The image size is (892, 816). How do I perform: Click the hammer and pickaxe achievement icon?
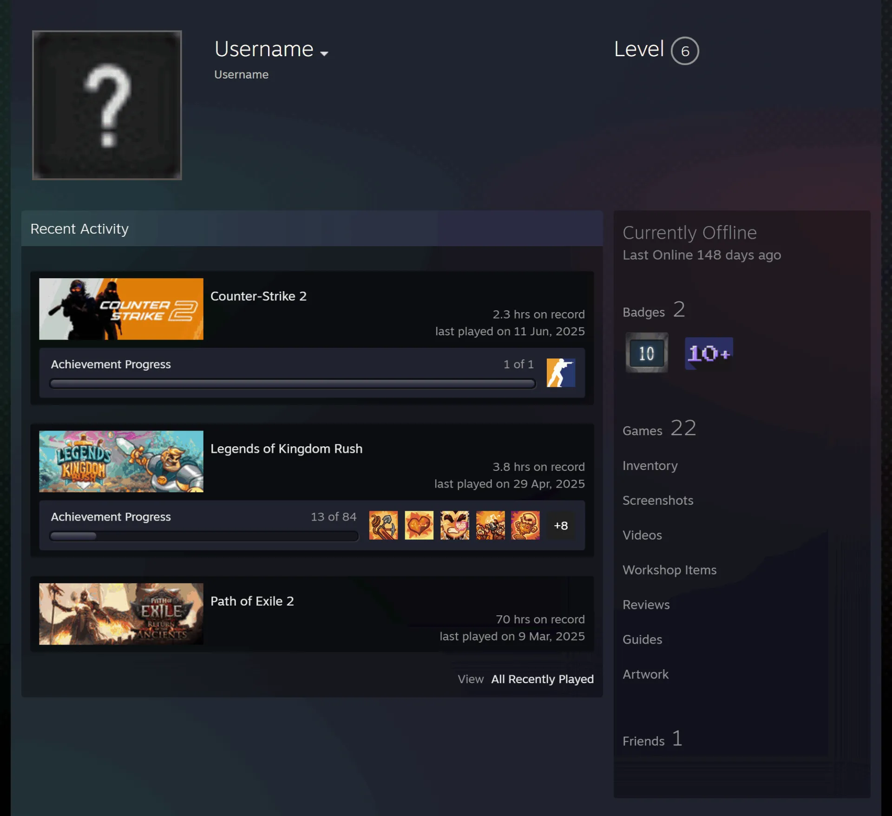coord(383,525)
